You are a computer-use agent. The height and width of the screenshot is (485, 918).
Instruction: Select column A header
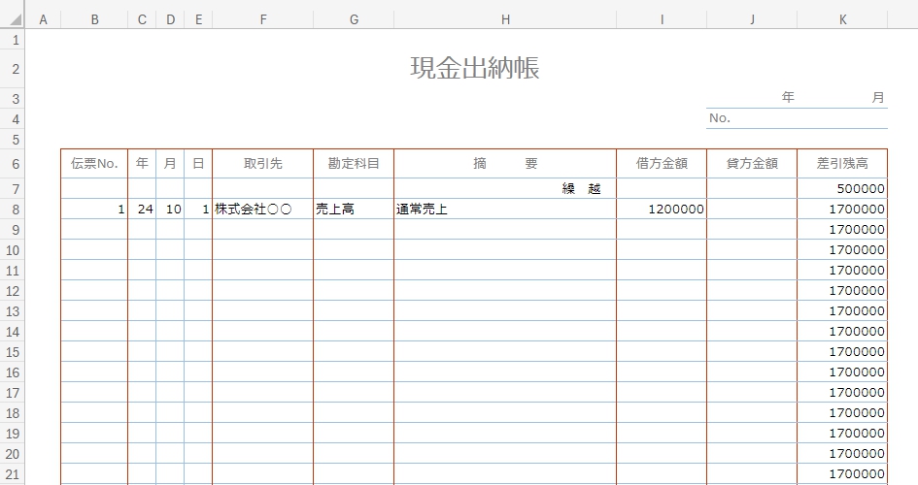(44, 19)
